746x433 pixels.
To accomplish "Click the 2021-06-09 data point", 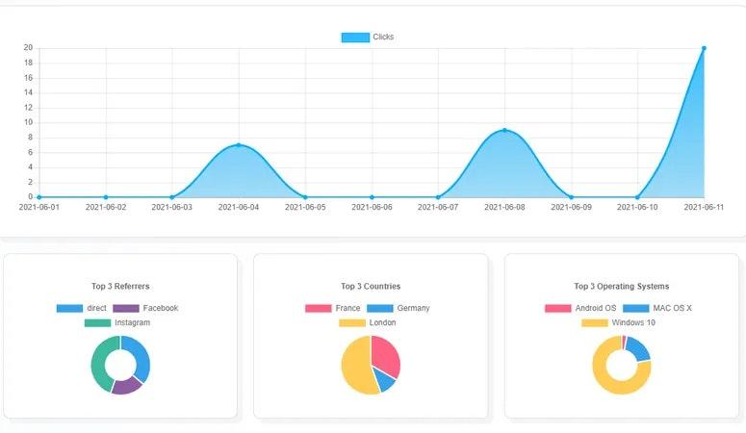I will click(572, 197).
